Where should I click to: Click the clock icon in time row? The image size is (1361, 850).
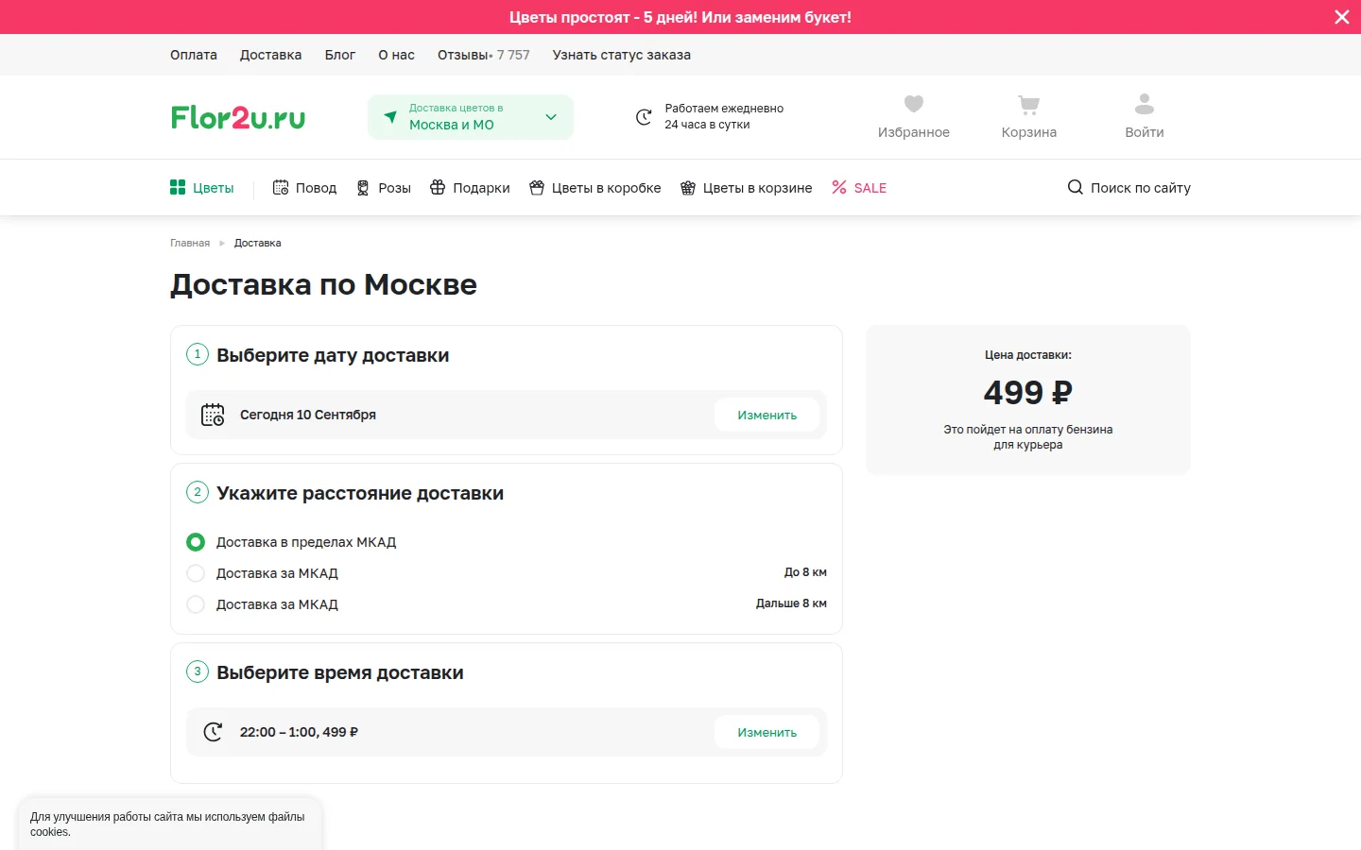click(x=213, y=732)
